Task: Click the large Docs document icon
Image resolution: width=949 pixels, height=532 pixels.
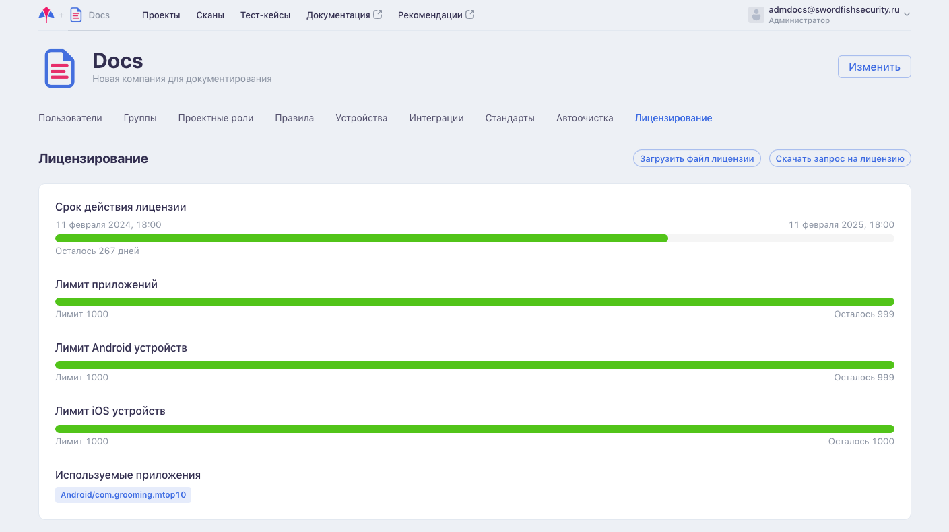Action: click(60, 68)
